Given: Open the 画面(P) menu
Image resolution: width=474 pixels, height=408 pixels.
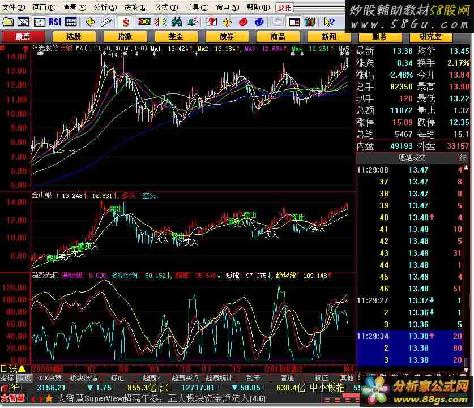Looking at the screenshot, I should pos(44,7).
